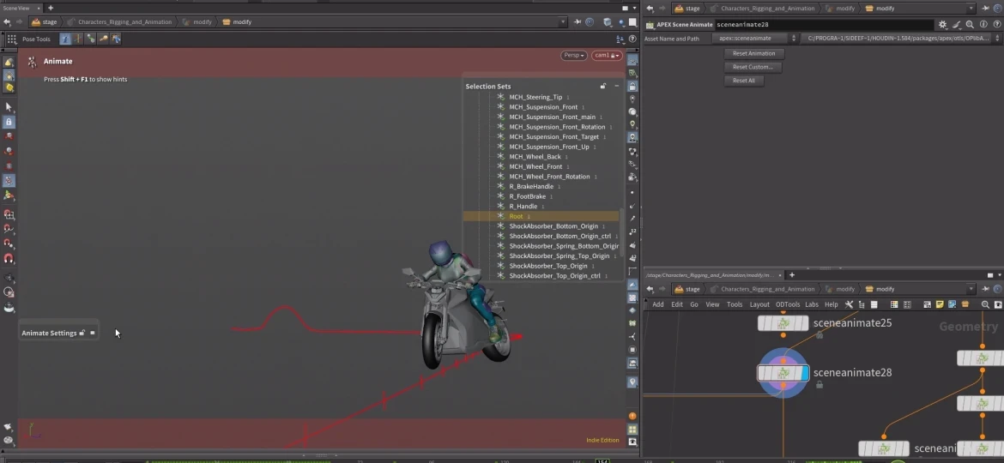The height and width of the screenshot is (463, 1004).
Task: Click back arrow in Scene View path bar
Action: (6, 21)
